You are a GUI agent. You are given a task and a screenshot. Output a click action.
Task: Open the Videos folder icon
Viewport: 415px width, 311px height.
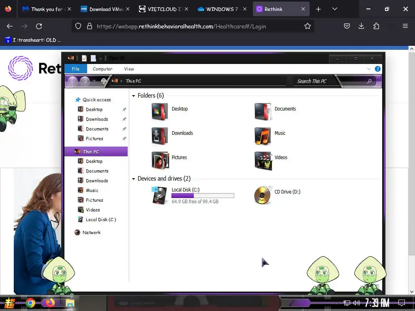coord(263,160)
